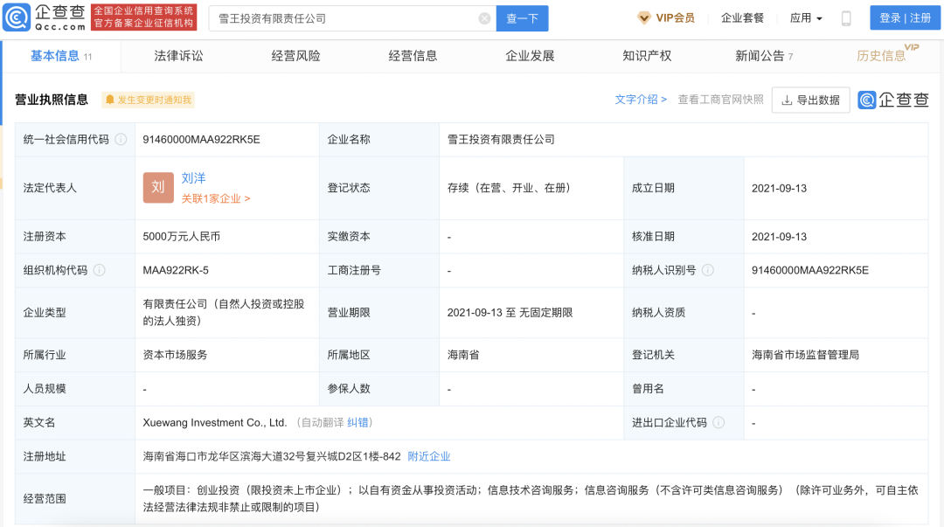Viewport: 944px width, 527px height.
Task: Show info for 纳税人识别号
Action: coord(708,270)
